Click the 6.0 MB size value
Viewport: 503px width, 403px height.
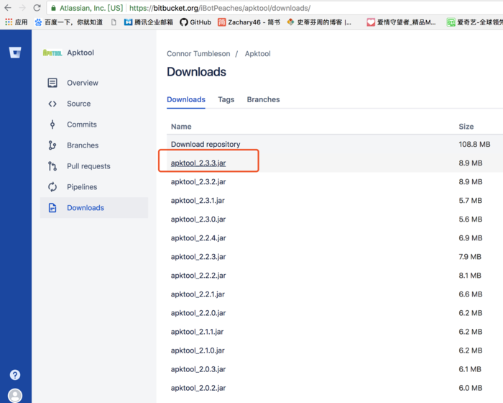click(470, 388)
